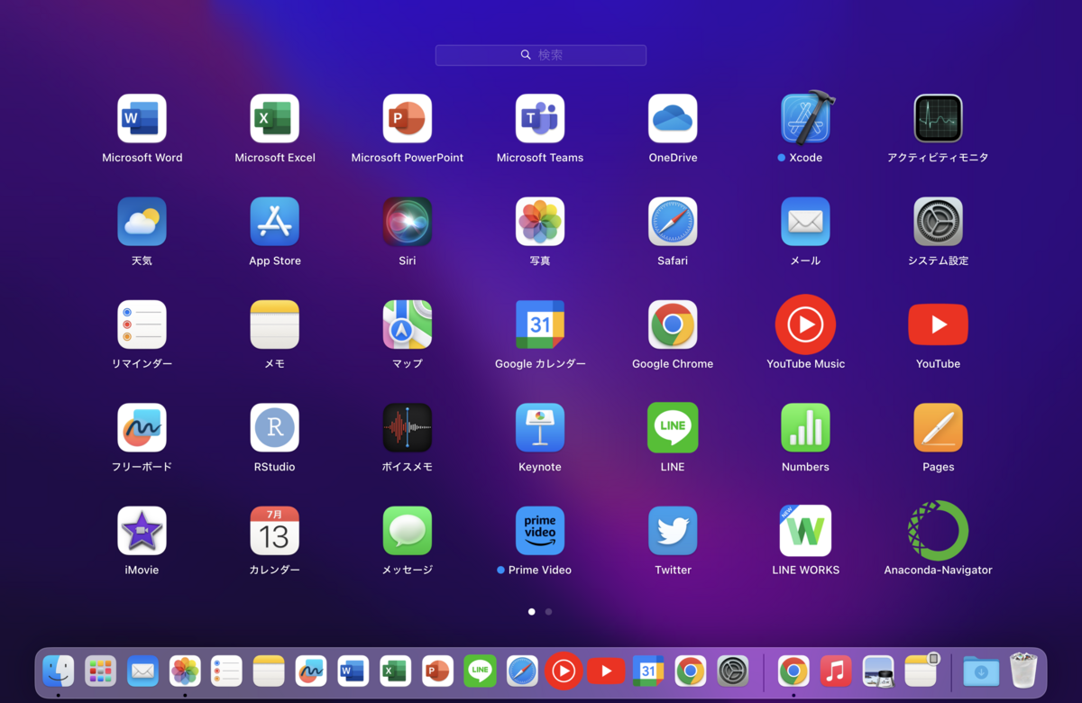Open Safari from the Dock

click(522, 671)
